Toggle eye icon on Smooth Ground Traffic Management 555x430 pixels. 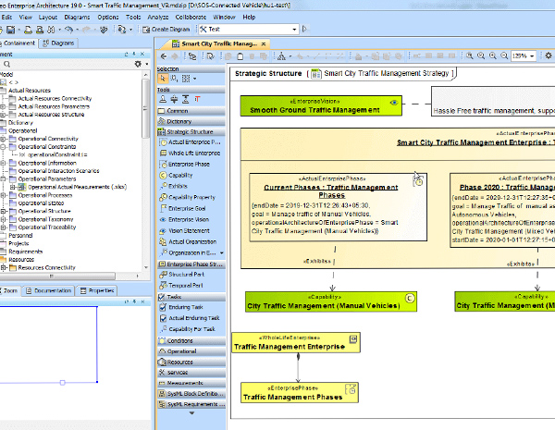pyautogui.click(x=394, y=102)
